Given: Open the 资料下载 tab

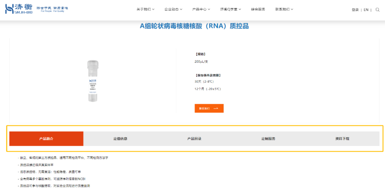Looking at the screenshot, I should 342,139.
